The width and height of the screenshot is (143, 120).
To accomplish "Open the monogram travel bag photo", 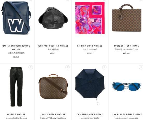I will click(x=53, y=87).
